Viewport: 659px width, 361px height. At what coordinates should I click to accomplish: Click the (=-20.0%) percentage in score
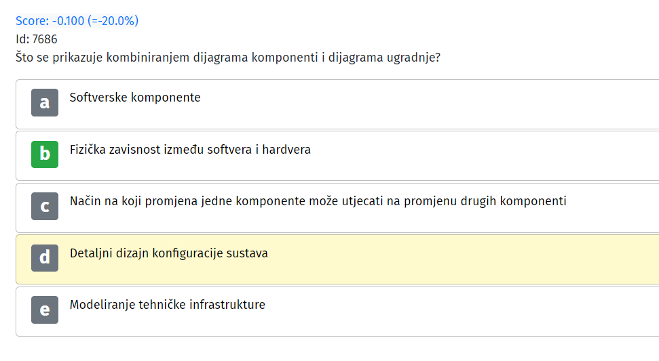[x=113, y=20]
